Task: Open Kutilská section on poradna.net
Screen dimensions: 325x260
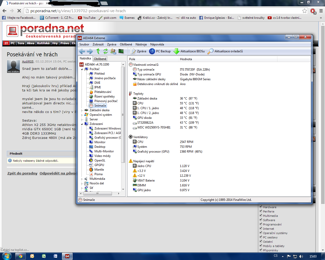Action: tap(43, 43)
